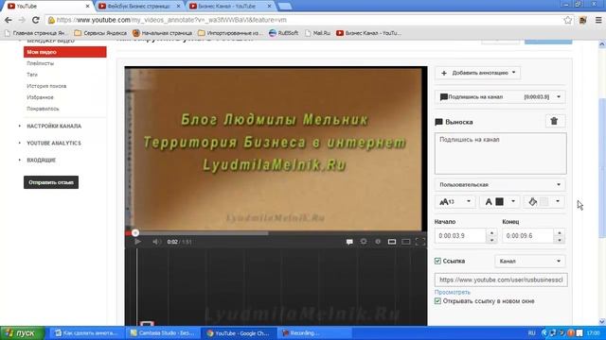This screenshot has width=606, height=340.
Task: Click the annotation text box Подпишись на канал
Action: click(x=501, y=153)
